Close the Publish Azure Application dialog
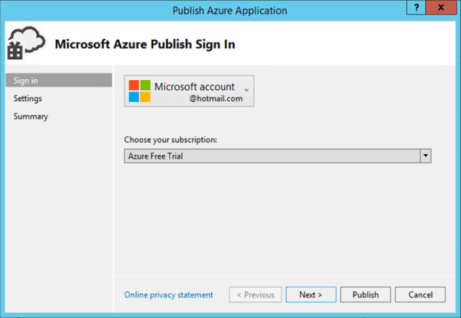The image size is (461, 318). pyautogui.click(x=441, y=7)
